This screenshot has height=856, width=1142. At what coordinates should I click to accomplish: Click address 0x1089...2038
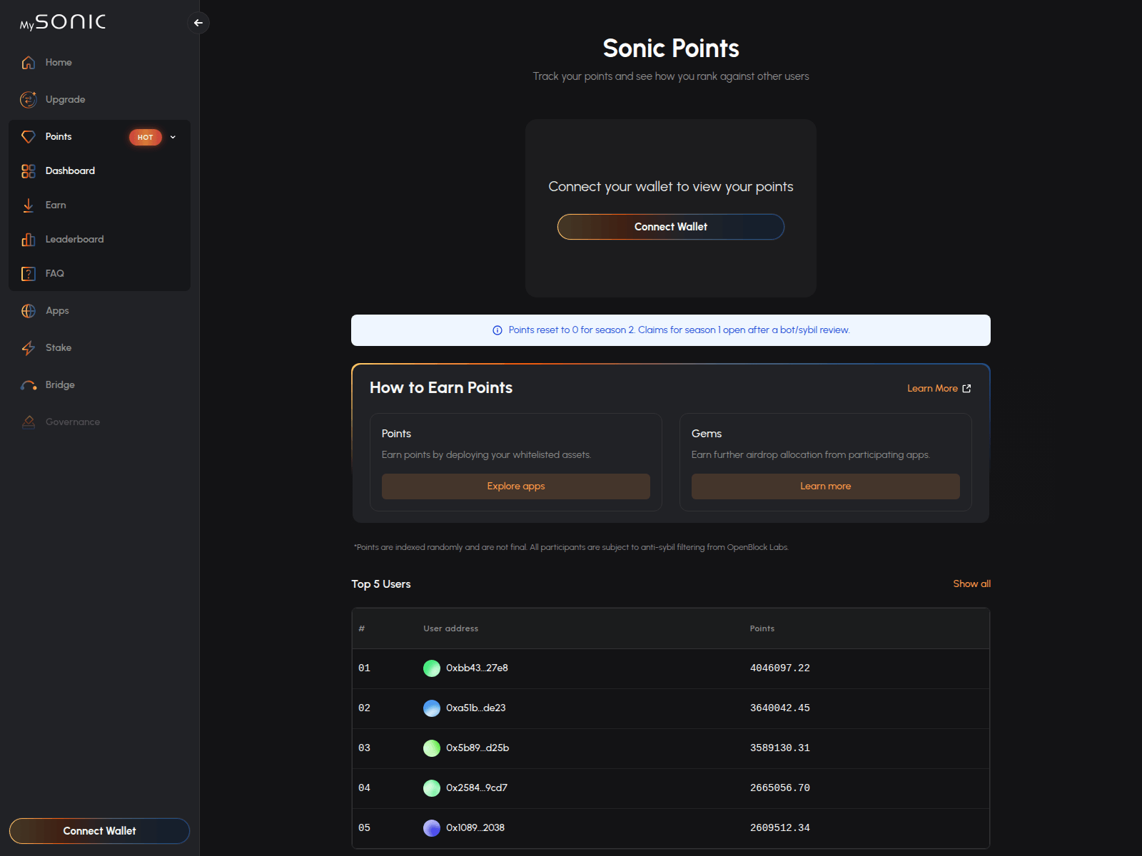click(475, 828)
